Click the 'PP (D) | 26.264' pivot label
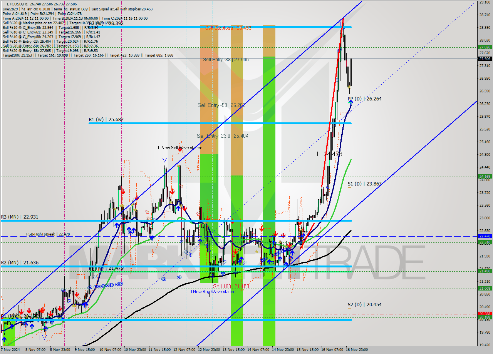This screenshot has height=354, width=493. coord(364,99)
